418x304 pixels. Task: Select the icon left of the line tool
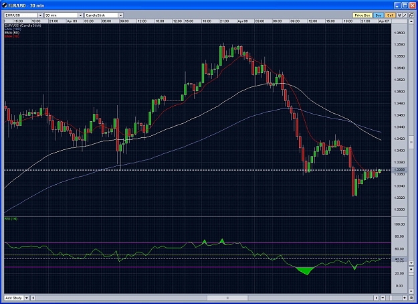click(399, 15)
